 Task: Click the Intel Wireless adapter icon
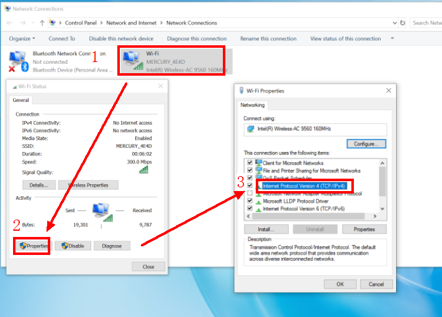[x=251, y=130]
